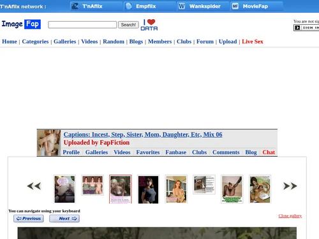Open the Members navigation link
319x239 pixels.
tap(160, 41)
